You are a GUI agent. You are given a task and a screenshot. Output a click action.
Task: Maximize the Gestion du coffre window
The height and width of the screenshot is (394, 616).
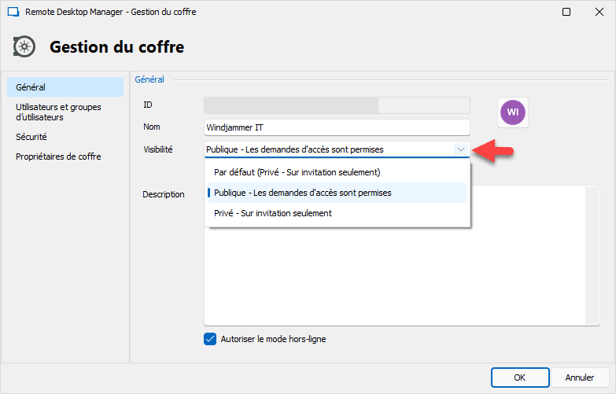click(x=566, y=12)
